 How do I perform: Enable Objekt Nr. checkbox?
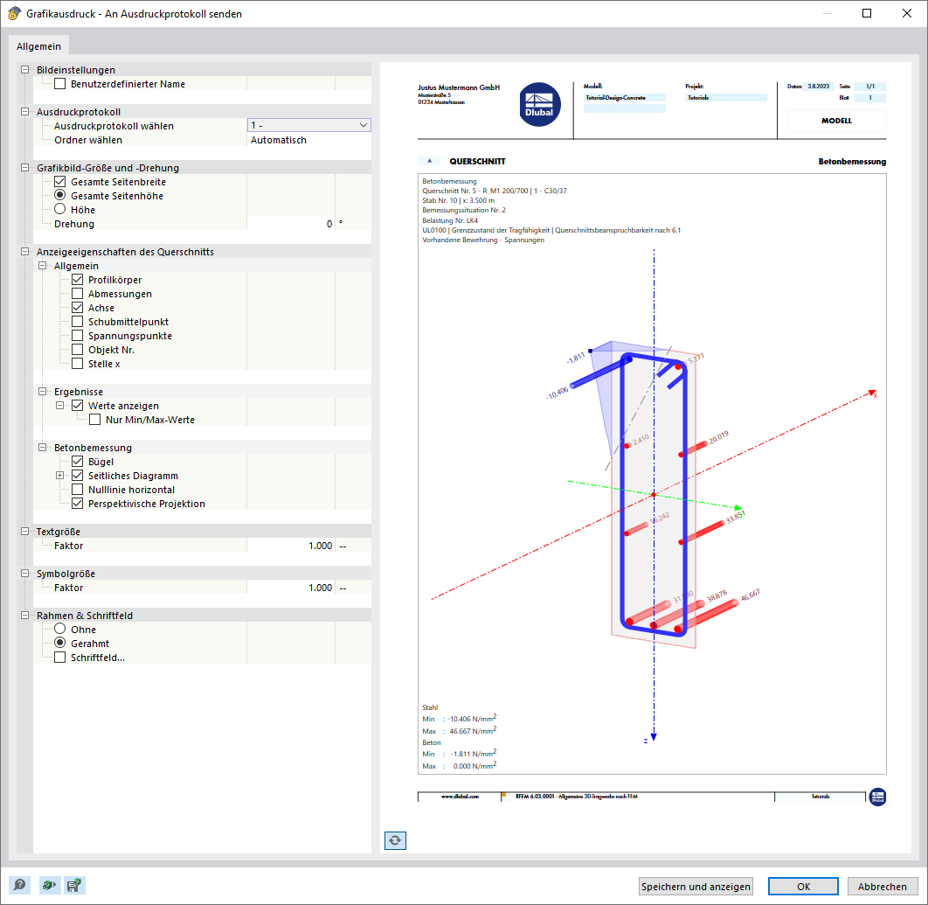77,350
